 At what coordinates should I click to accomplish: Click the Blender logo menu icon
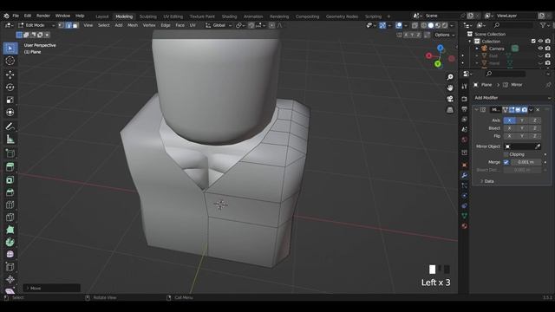[6, 16]
